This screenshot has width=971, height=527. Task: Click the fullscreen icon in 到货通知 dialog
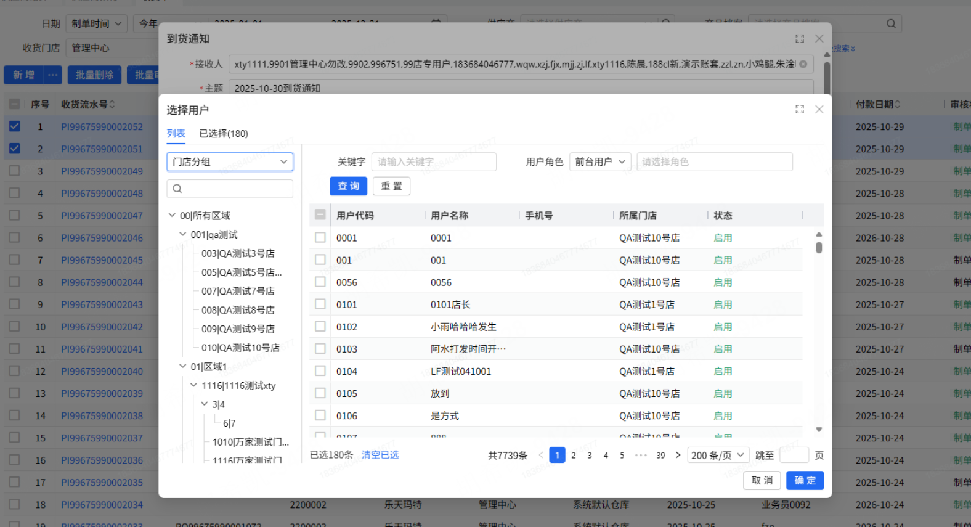(800, 39)
